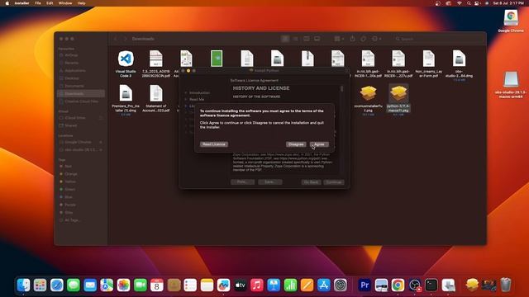
Task: Select Creative Cloud Files in Finder sidebar
Action: (x=81, y=101)
